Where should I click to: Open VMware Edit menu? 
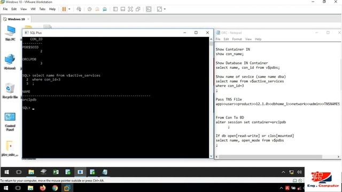tap(14, 9)
